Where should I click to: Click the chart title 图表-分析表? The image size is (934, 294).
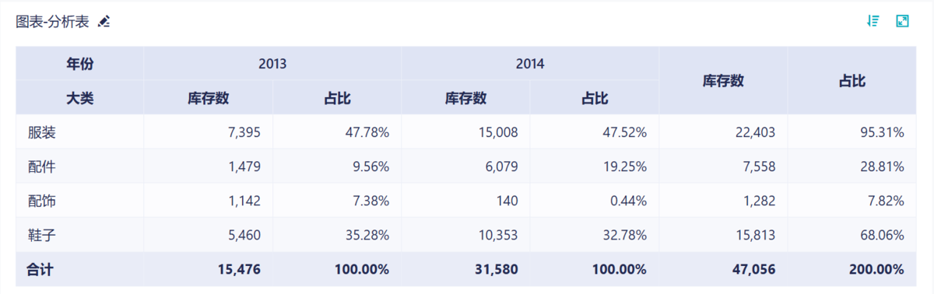[53, 22]
